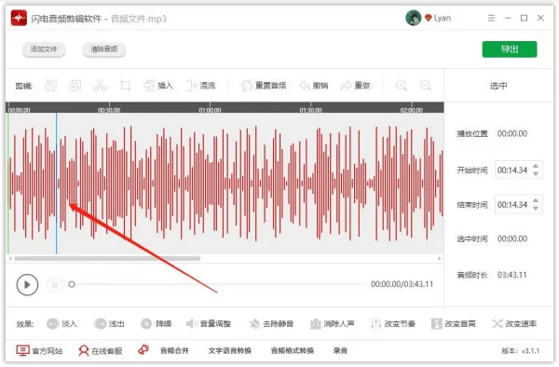Open the hamburger menu in the title bar
The image size is (559, 367).
tap(491, 18)
